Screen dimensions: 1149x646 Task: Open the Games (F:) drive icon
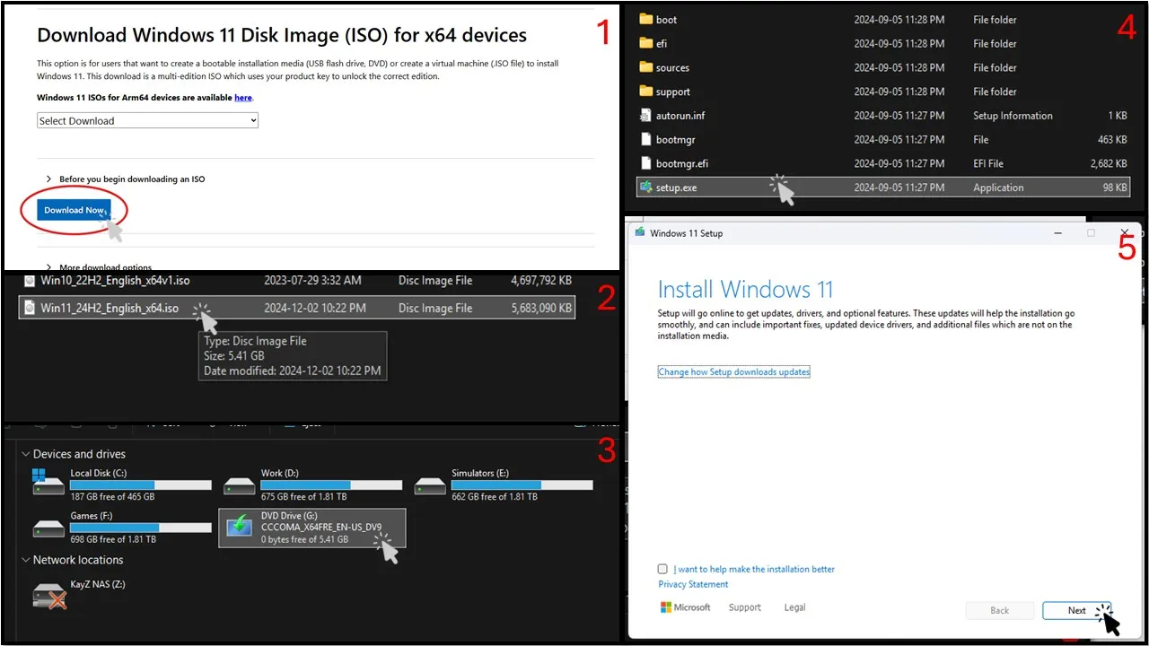(48, 527)
